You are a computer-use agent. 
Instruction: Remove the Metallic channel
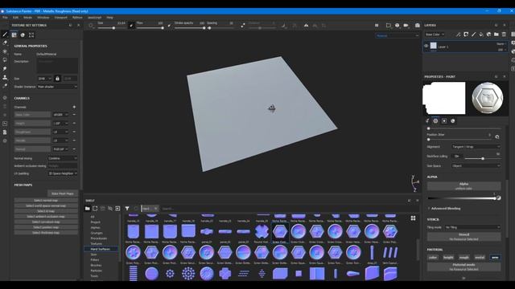74,140
